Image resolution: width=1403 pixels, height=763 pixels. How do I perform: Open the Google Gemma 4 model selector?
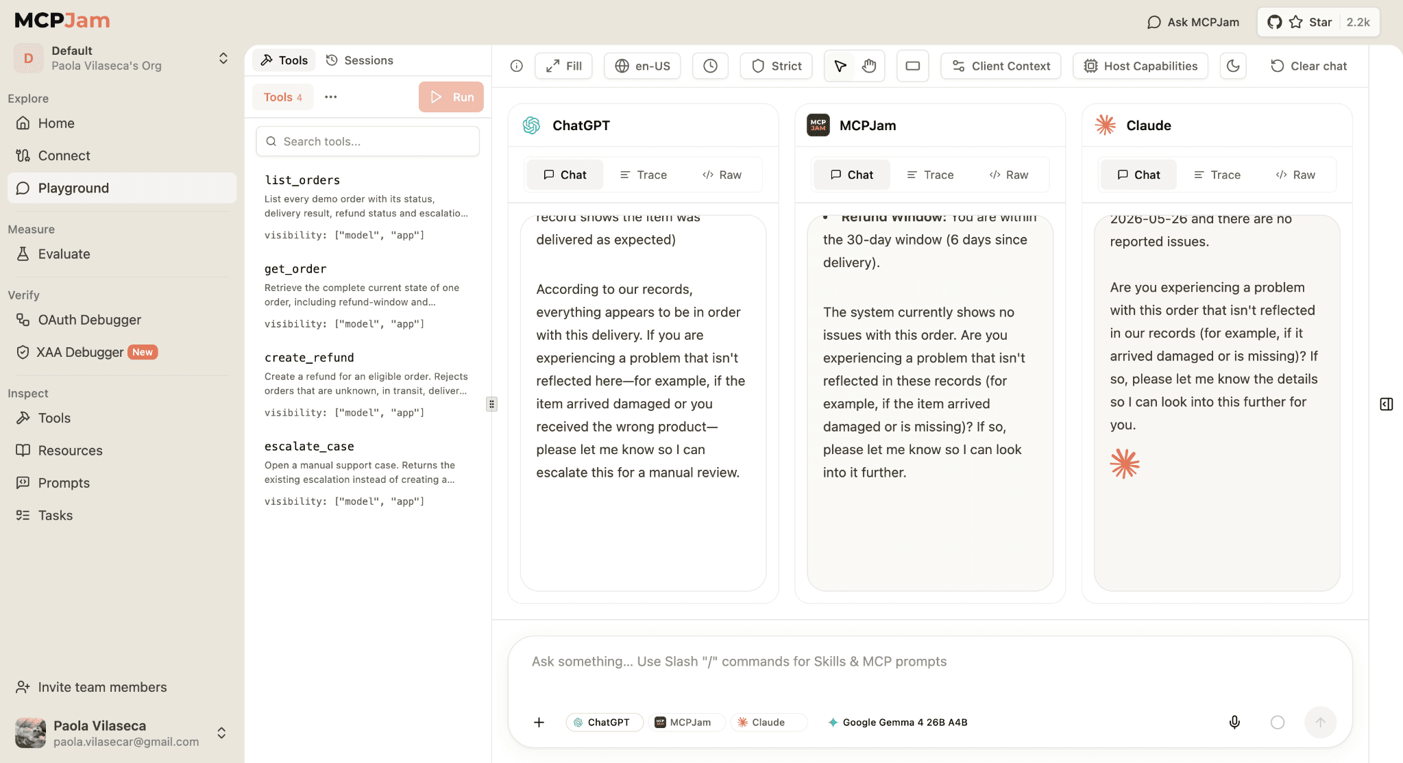[x=898, y=722]
